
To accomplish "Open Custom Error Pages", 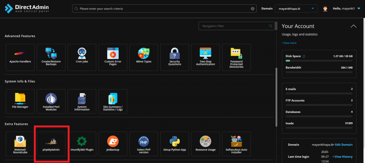I will (x=113, y=57).
